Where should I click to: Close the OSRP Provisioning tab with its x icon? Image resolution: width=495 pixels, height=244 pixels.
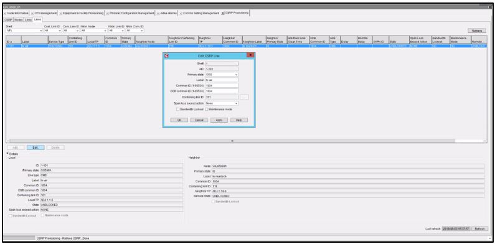pos(223,13)
